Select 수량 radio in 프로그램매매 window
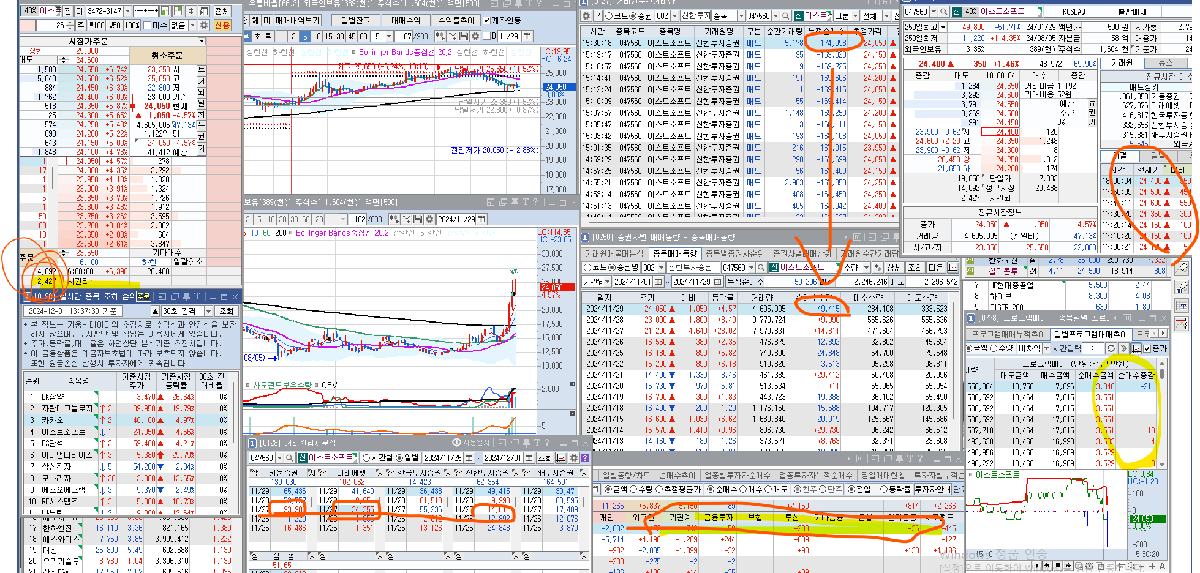Image resolution: width=1200 pixels, height=573 pixels. pos(994,348)
